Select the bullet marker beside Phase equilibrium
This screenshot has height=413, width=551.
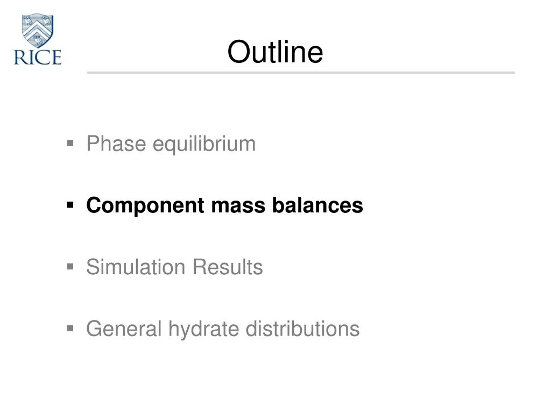pos(70,143)
